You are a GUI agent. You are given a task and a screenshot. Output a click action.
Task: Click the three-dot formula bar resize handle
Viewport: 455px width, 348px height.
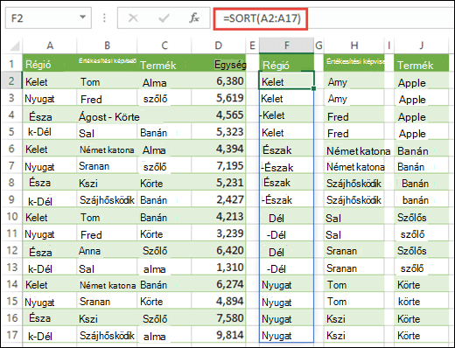pos(104,18)
